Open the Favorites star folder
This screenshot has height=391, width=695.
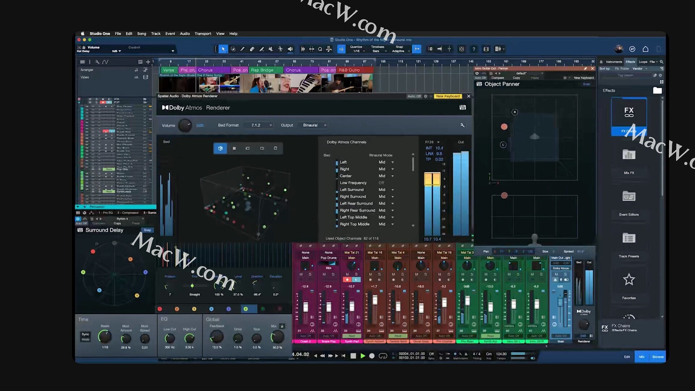point(629,286)
